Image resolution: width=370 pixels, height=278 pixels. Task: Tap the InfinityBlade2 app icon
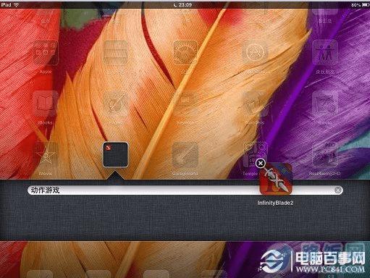(x=276, y=179)
